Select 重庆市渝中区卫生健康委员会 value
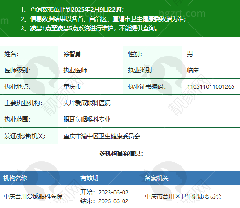Viewport: 240px width, 208px height. 102,136
